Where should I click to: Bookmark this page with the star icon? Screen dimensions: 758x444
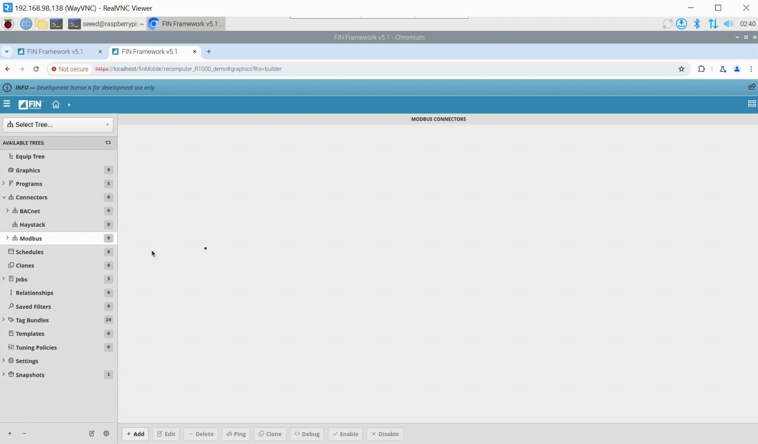(681, 69)
